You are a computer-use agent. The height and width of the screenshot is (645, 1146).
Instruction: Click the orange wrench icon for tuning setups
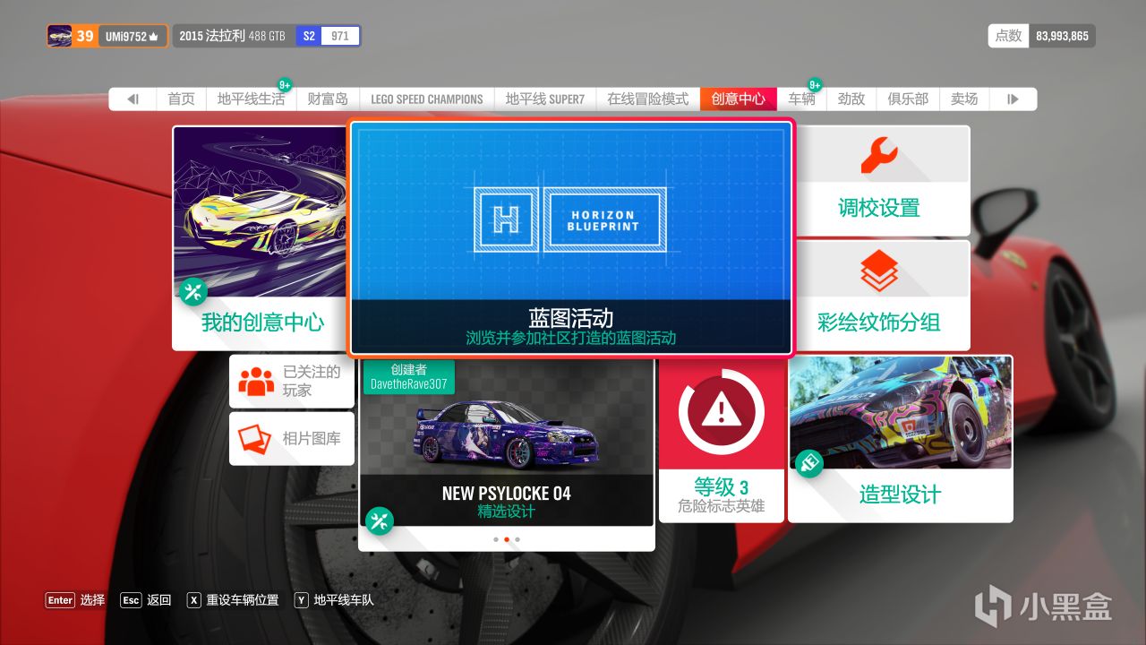[878, 156]
